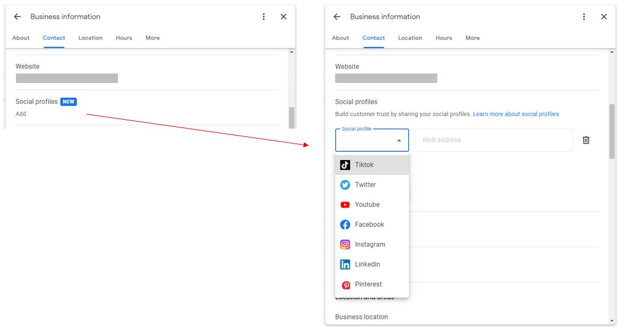Go back in the left Business information panel
Image resolution: width=620 pixels, height=329 pixels.
pos(17,17)
